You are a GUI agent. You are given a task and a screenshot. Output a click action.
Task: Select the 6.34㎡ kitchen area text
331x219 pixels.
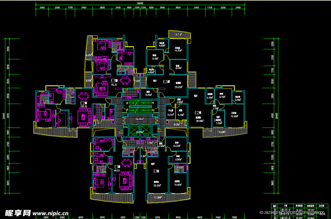[x=181, y=115]
